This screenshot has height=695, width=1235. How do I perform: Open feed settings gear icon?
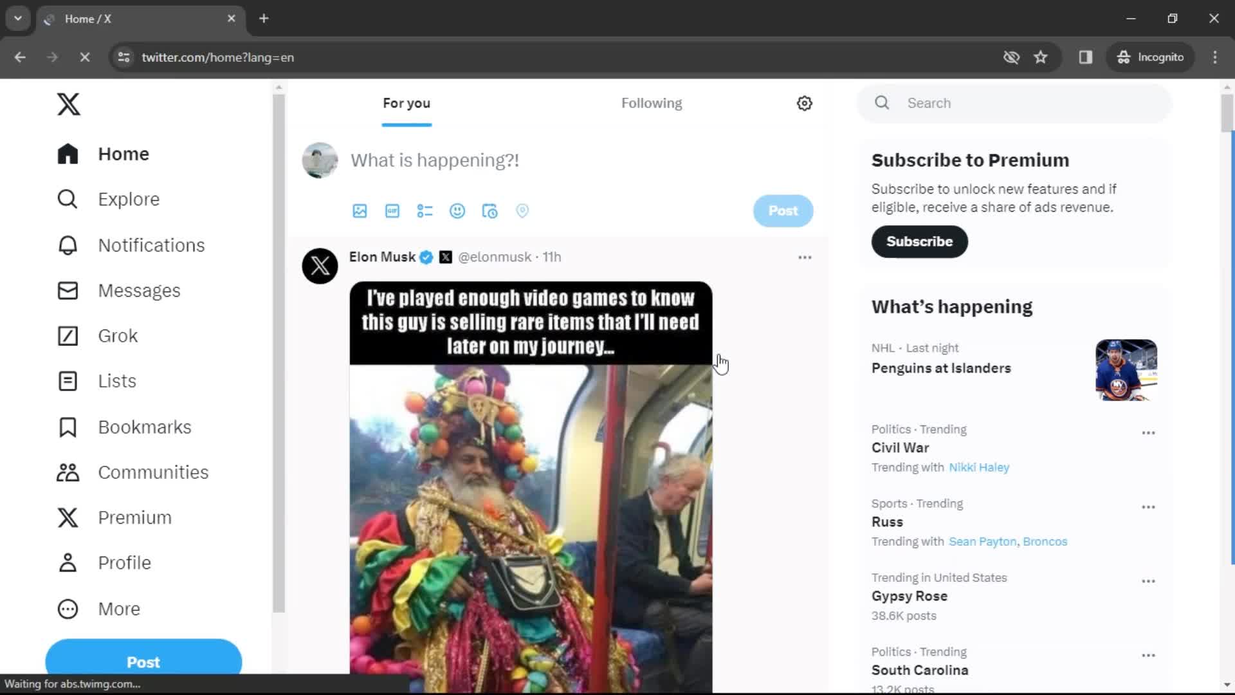coord(805,103)
